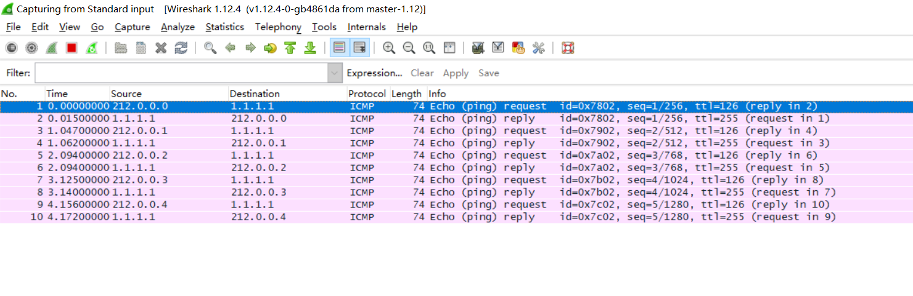
Task: Reset zoom to normal size 1:1
Action: [429, 48]
